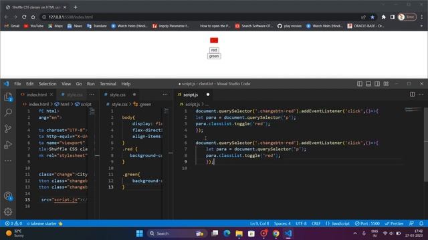
Task: Open the Windows Start menu
Action: [140, 233]
